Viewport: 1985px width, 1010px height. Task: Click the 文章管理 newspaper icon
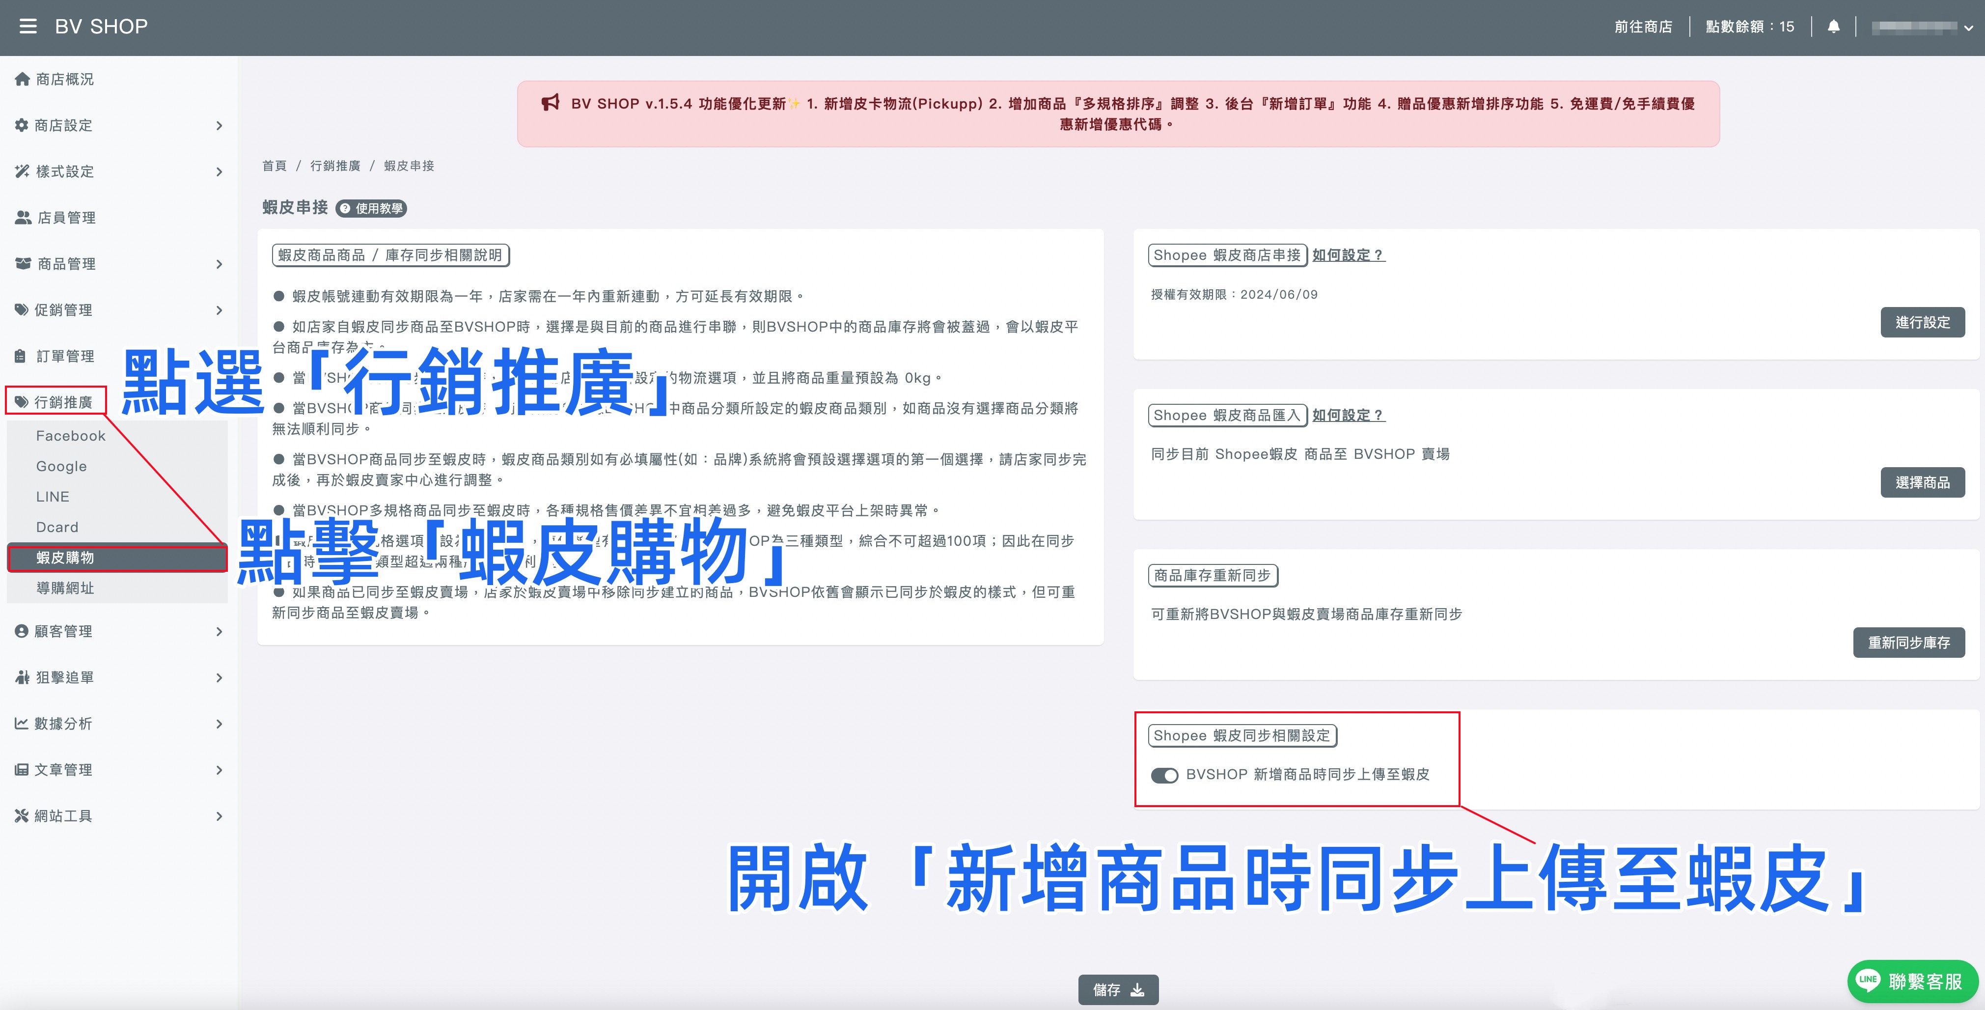22,769
